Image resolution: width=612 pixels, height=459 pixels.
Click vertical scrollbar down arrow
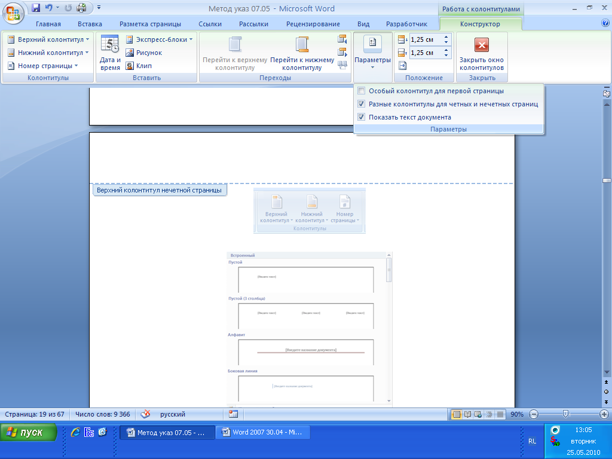[607, 372]
